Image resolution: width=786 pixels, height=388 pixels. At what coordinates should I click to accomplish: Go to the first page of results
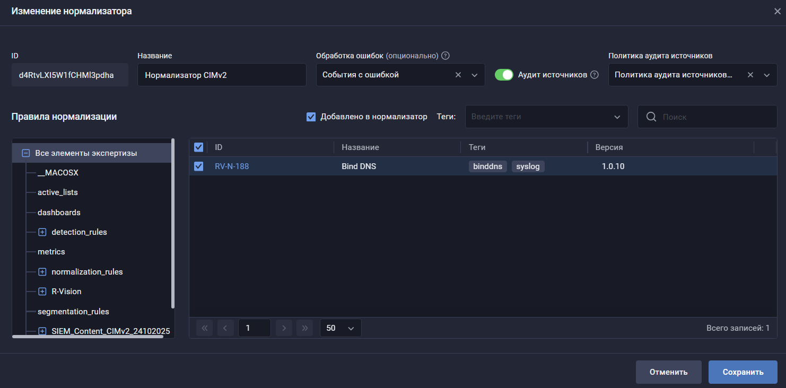pyautogui.click(x=204, y=328)
